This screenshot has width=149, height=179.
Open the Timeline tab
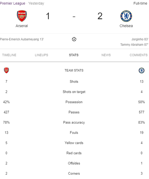tap(9, 55)
